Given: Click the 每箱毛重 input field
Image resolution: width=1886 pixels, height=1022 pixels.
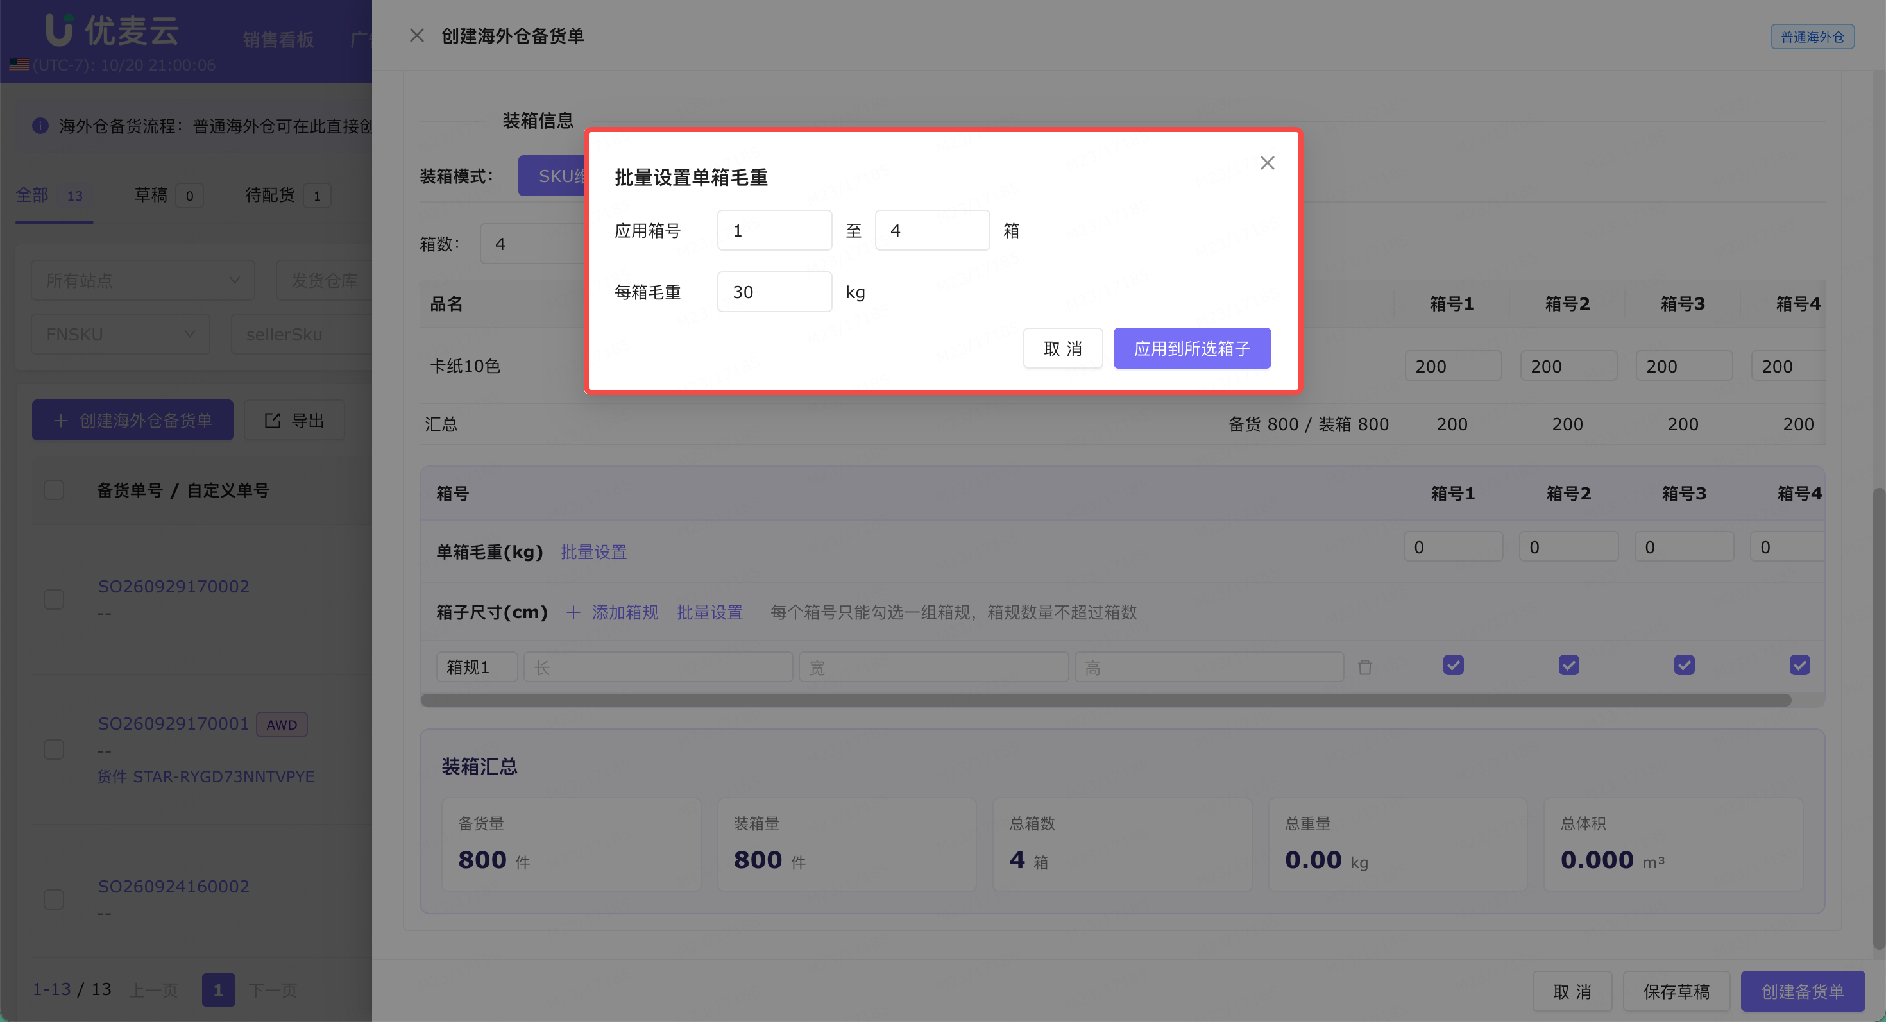Looking at the screenshot, I should click(x=775, y=292).
